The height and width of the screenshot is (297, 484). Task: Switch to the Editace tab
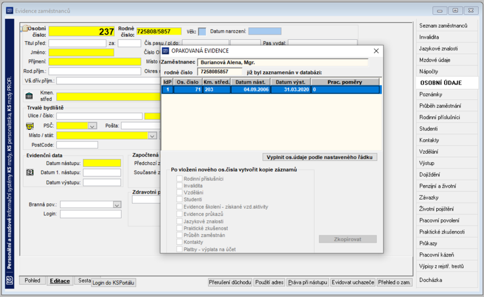59,281
